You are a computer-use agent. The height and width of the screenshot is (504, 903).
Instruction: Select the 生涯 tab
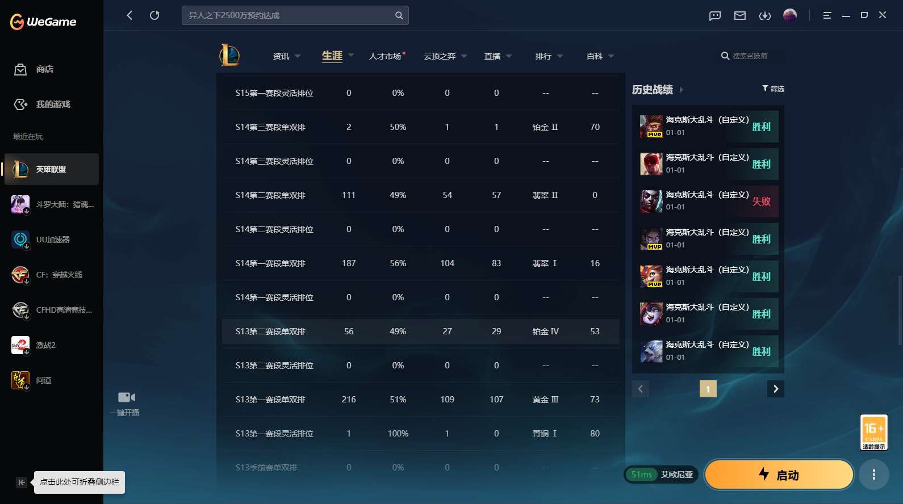(332, 56)
